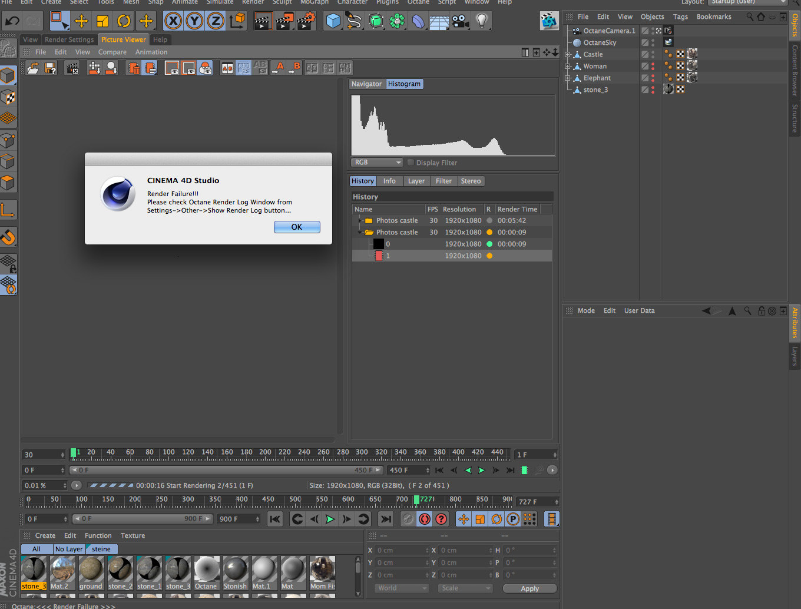Click the search magnifier in Object Manager
This screenshot has height=609, width=801.
pyautogui.click(x=750, y=16)
